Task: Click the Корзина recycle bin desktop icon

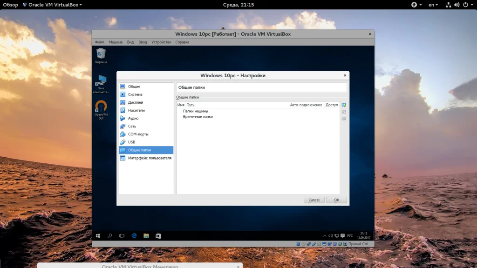Action: [101, 55]
